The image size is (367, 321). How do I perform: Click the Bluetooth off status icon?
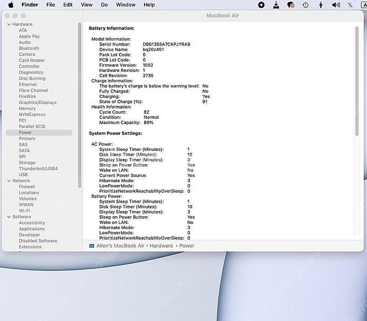point(350,5)
